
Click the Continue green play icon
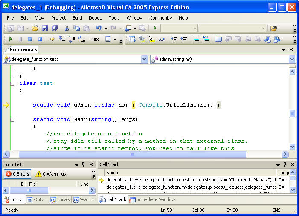tap(11, 39)
